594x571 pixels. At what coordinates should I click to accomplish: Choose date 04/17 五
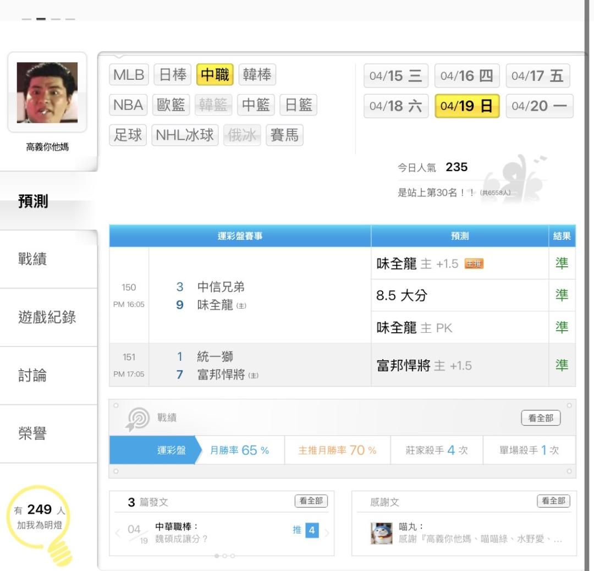538,76
